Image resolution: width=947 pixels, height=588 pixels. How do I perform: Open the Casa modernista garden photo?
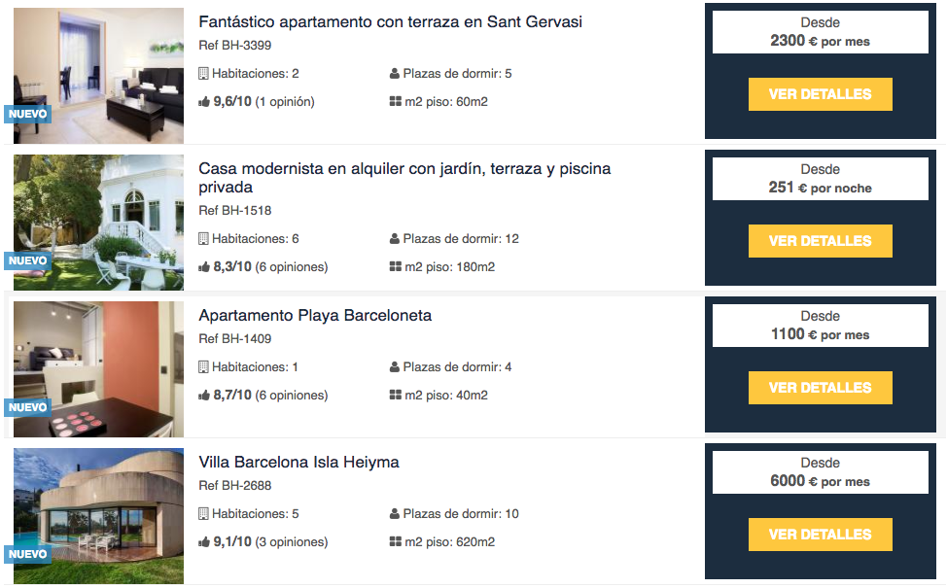[98, 223]
